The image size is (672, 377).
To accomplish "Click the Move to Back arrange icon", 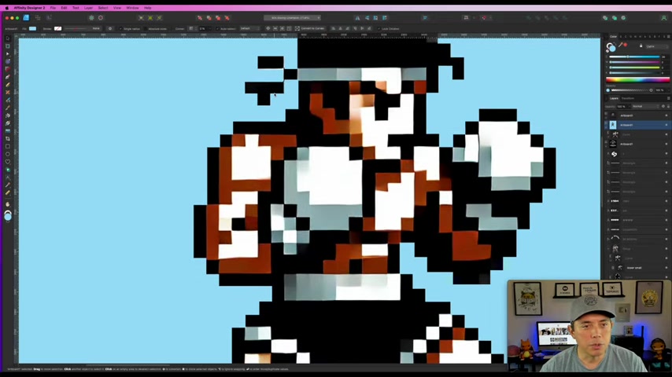I will (x=200, y=17).
